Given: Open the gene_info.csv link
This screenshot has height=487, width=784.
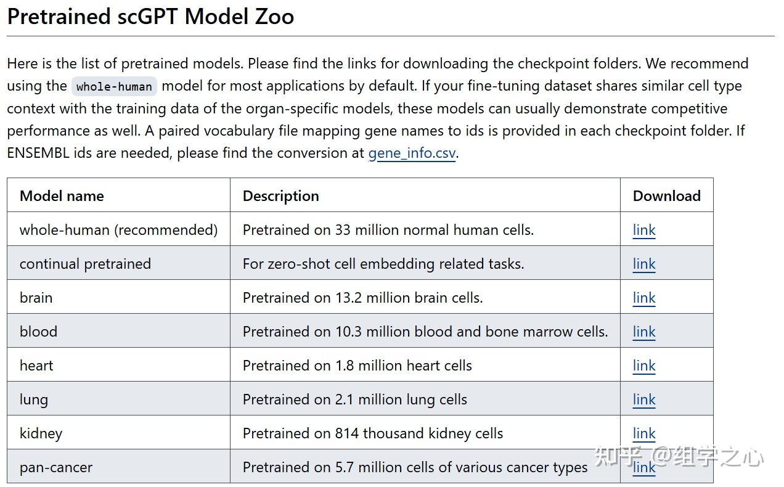Looking at the screenshot, I should pos(412,153).
